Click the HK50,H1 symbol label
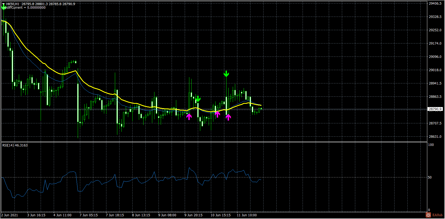Screen dimensions: 445x219 click(x=13, y=4)
